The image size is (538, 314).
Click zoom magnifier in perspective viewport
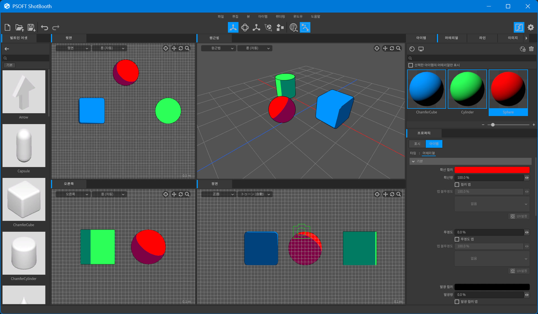[398, 48]
